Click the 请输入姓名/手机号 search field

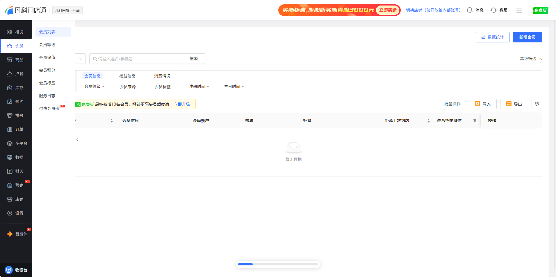(136, 58)
